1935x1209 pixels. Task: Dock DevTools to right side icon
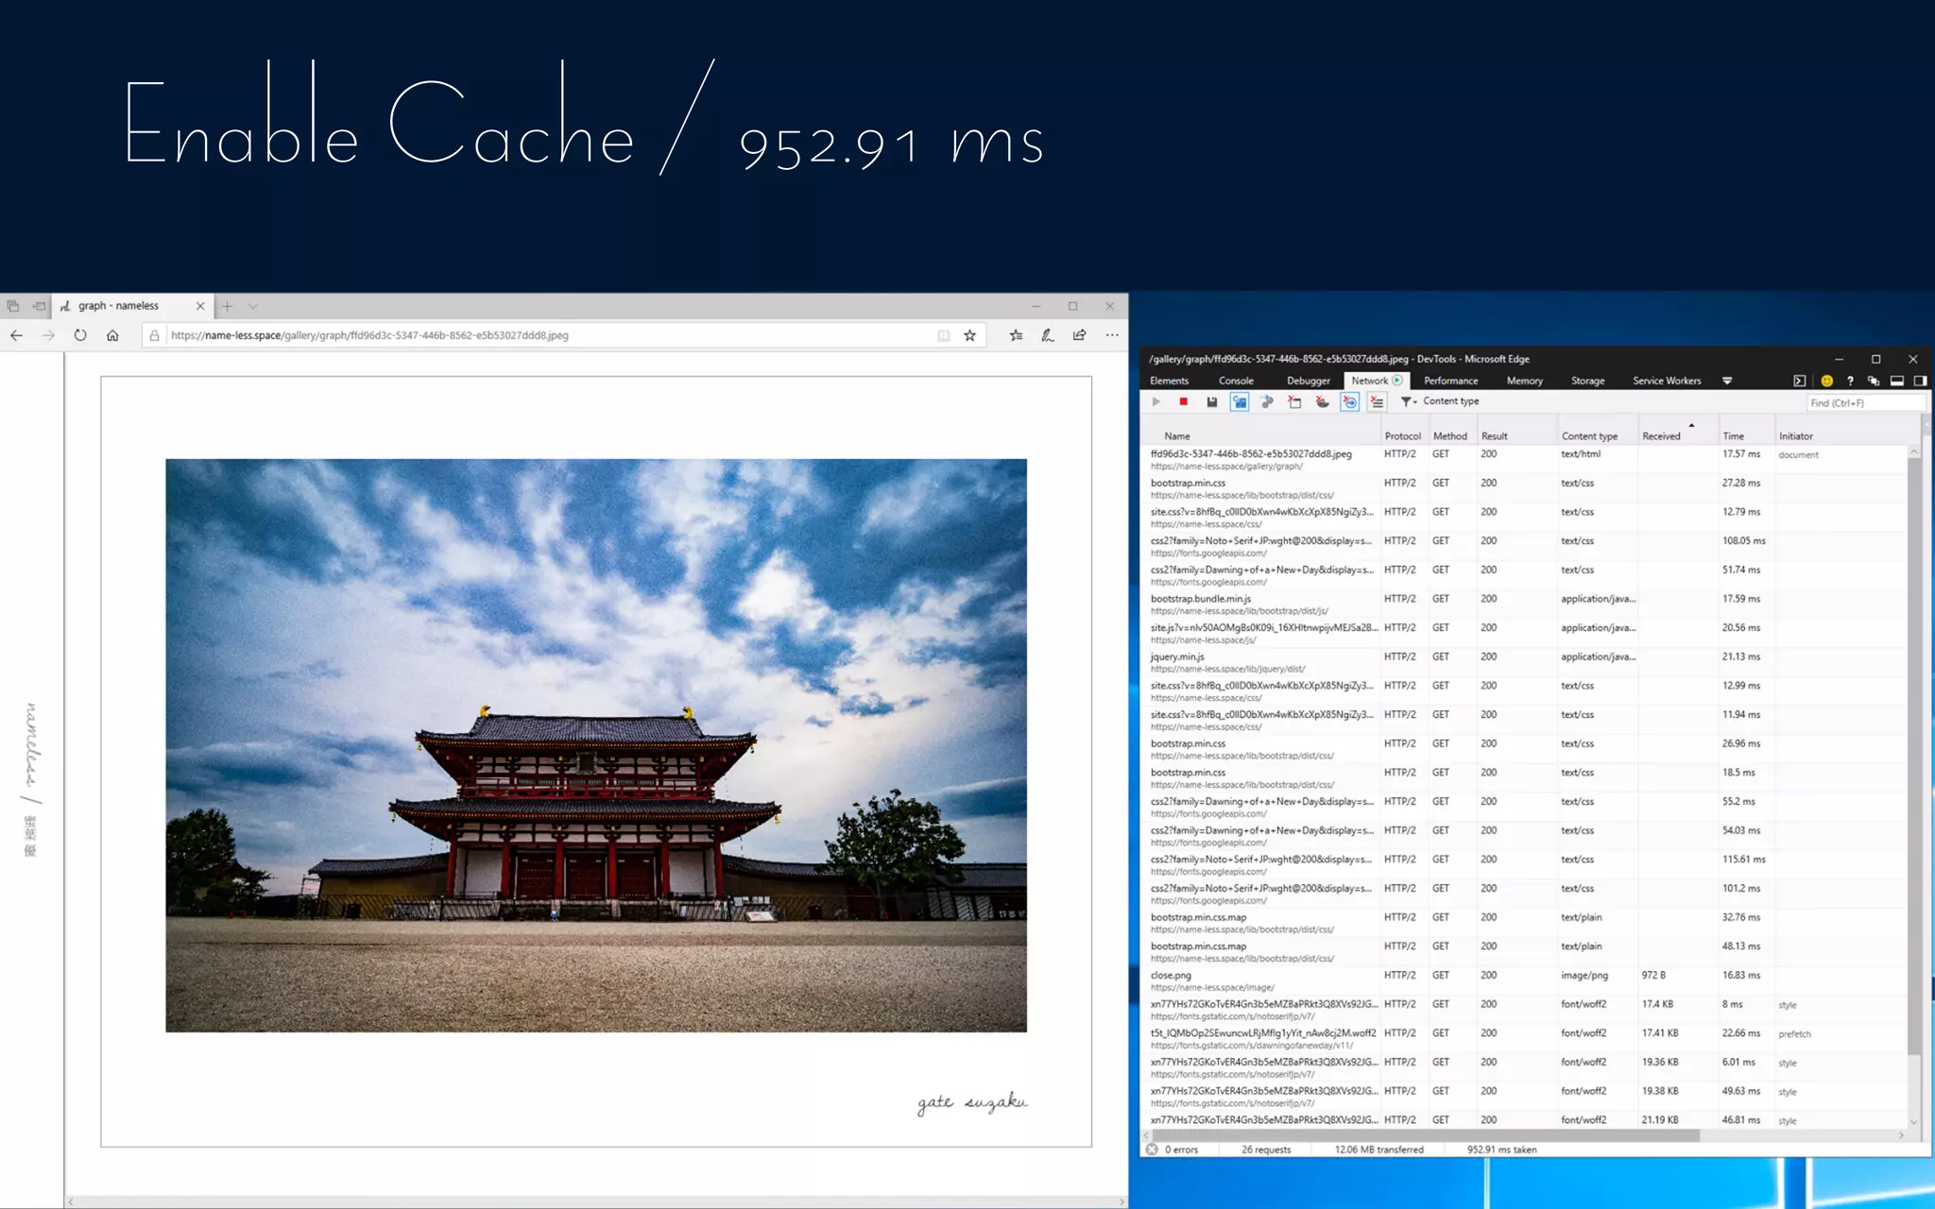click(1920, 381)
